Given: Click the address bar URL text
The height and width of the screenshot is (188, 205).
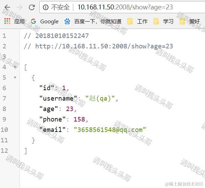Looking at the screenshot, I should (x=125, y=7).
